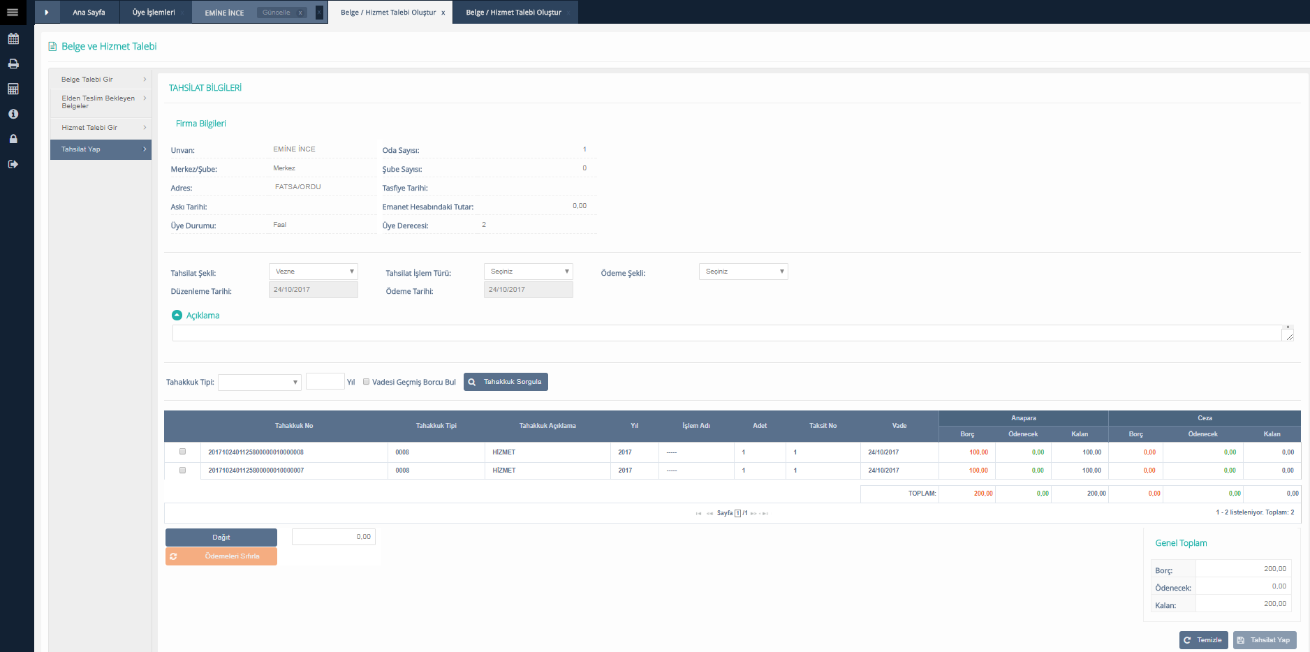
Task: Open the Tahsilat Şekli dropdown showing Vezne
Action: [314, 272]
